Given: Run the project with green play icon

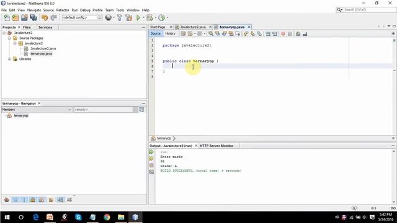Looking at the screenshot, I should [138, 17].
